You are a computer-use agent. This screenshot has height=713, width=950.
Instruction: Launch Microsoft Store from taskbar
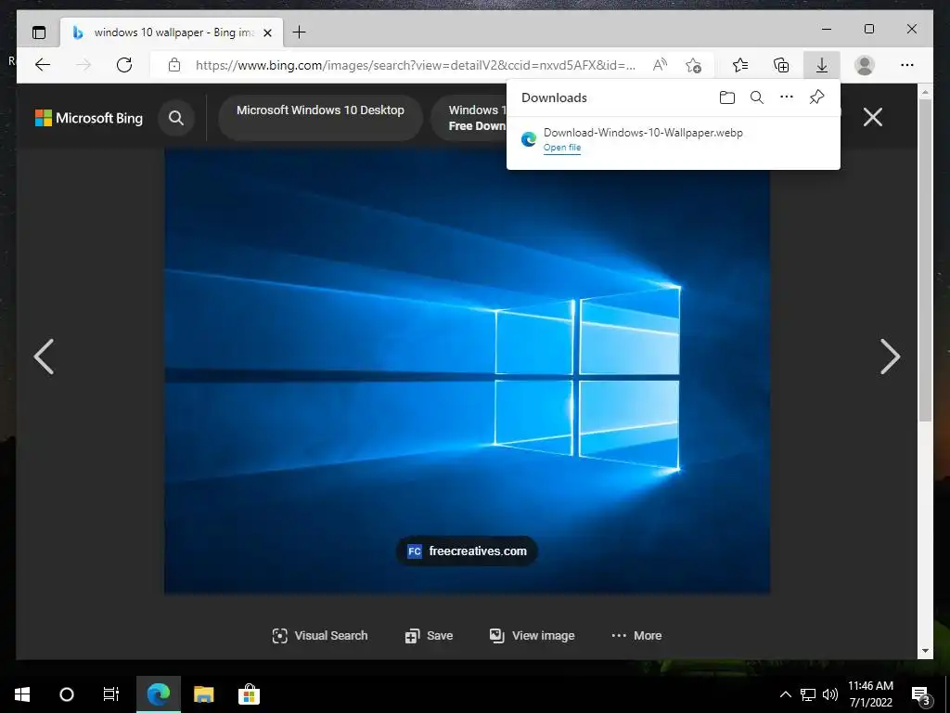249,694
